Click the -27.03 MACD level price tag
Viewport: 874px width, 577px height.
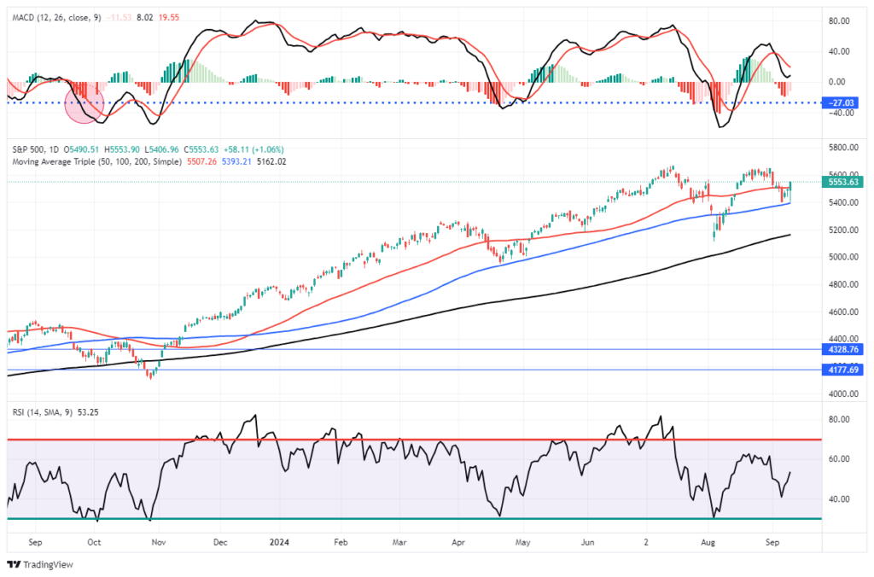tap(842, 102)
